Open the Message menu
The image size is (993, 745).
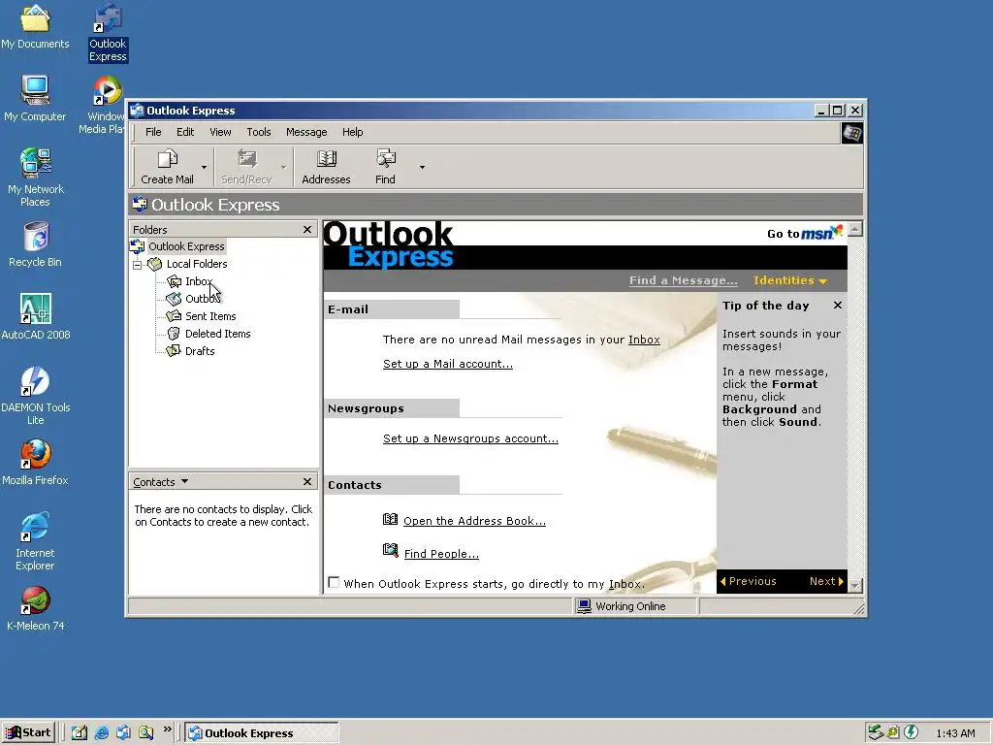click(306, 132)
